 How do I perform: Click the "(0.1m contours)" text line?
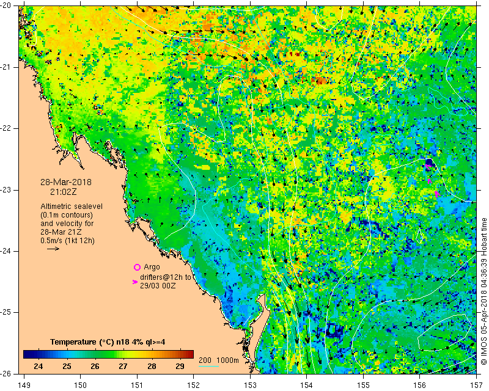(67, 215)
